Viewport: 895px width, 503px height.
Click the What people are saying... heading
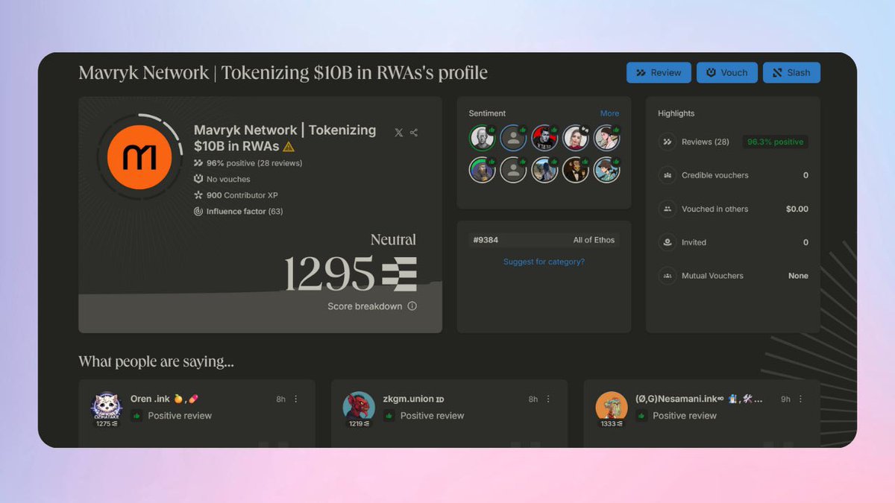click(x=156, y=362)
